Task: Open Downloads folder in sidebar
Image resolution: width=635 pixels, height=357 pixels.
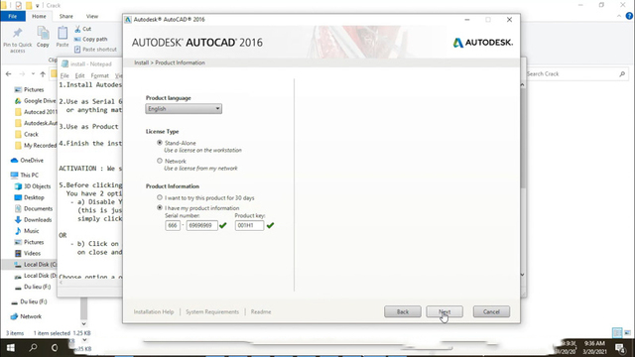Action: pos(33,220)
